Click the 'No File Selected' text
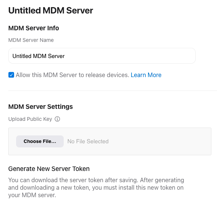This screenshot has width=217, height=205. [x=88, y=141]
